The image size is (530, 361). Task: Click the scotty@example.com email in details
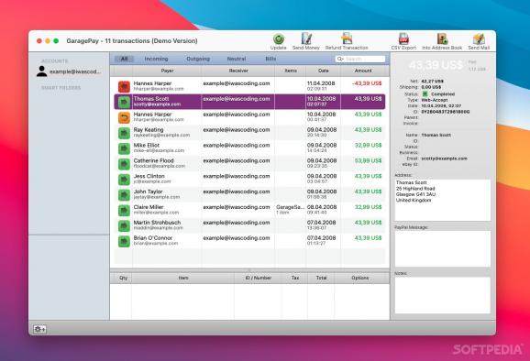(444, 159)
